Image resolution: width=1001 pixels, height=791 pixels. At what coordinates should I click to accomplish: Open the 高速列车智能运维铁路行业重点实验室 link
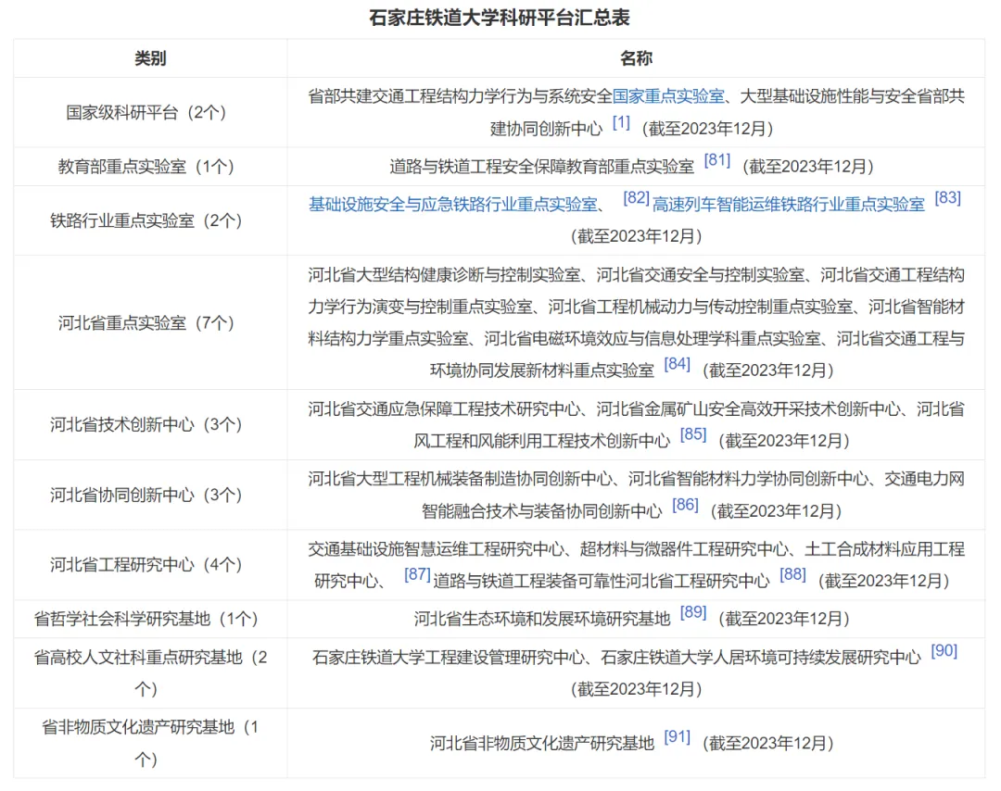789,204
